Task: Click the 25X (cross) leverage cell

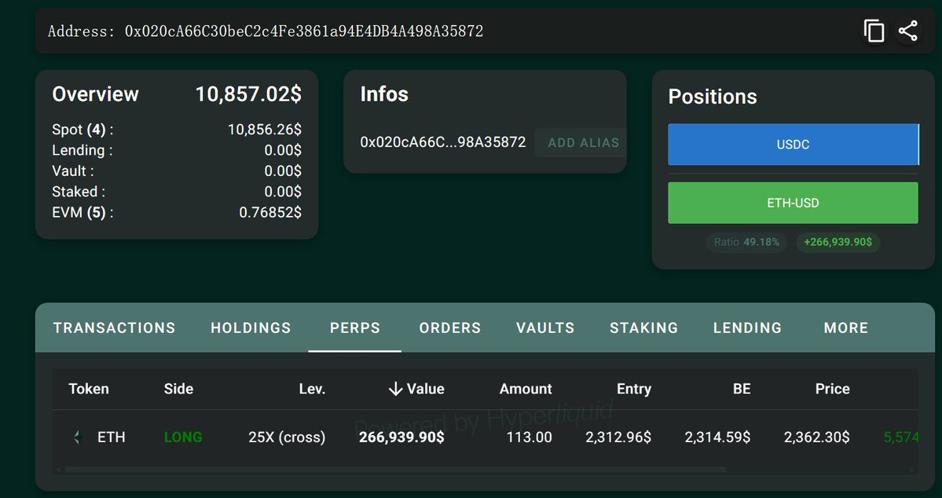Action: tap(288, 438)
